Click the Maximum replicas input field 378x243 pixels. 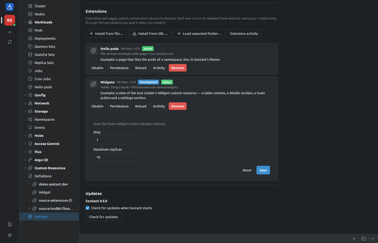tap(116, 157)
